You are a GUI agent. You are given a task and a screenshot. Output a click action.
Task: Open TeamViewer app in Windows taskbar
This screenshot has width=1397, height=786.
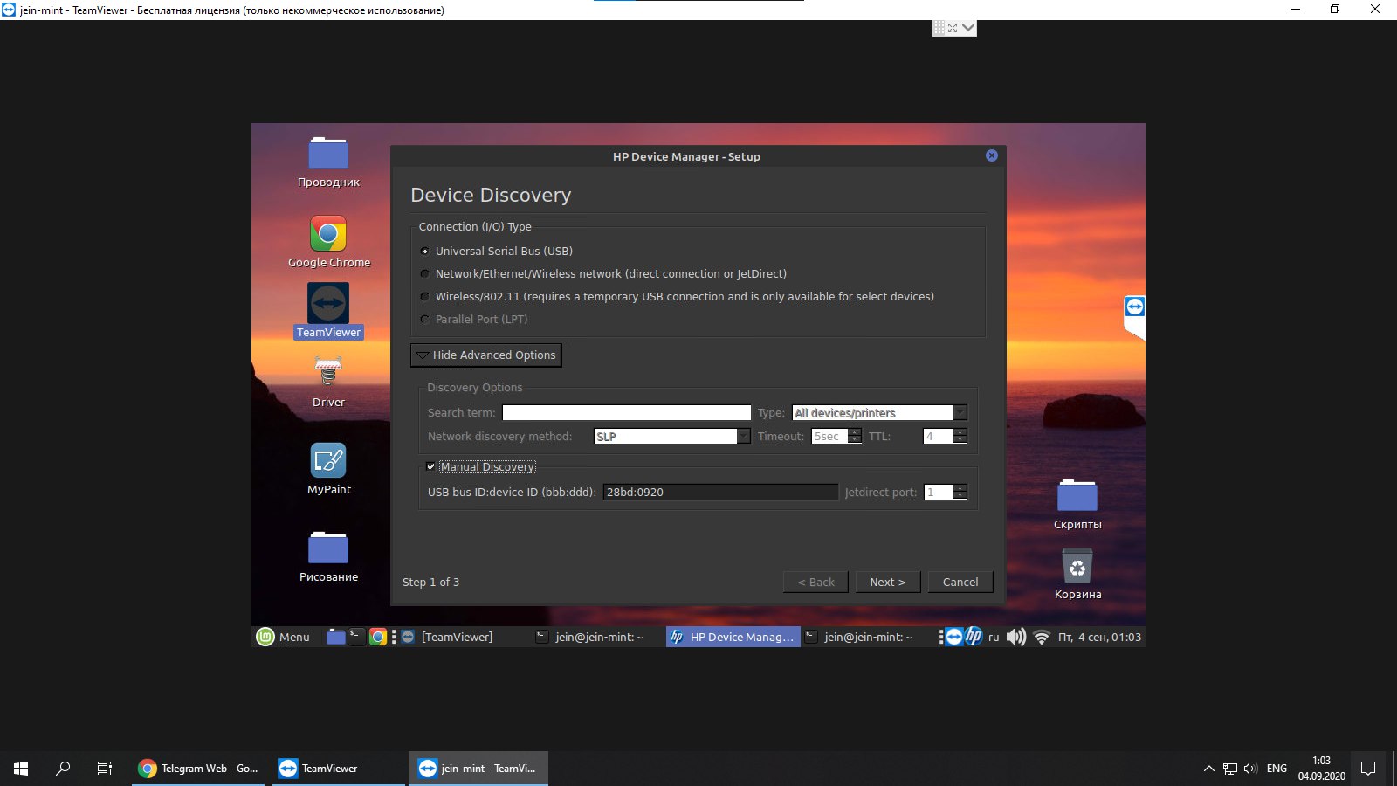pos(339,769)
